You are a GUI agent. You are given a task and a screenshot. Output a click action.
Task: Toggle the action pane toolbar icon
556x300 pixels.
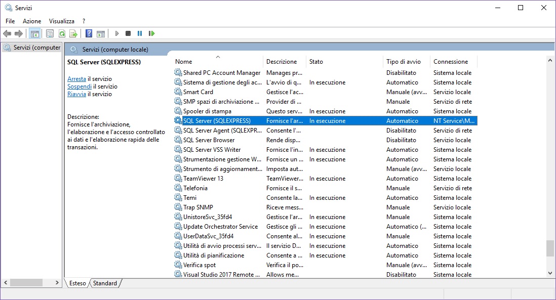101,34
